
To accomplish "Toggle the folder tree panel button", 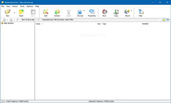I will pos(163,20).
